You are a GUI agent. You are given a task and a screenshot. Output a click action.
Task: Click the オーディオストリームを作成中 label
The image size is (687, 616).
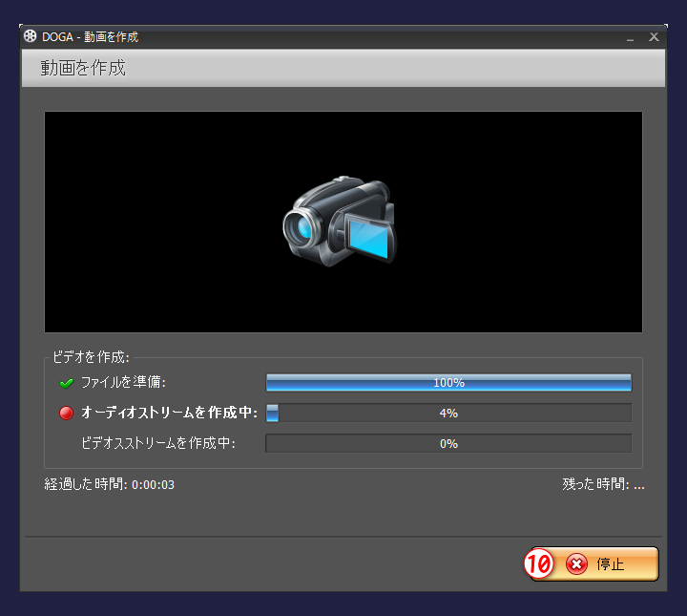169,414
